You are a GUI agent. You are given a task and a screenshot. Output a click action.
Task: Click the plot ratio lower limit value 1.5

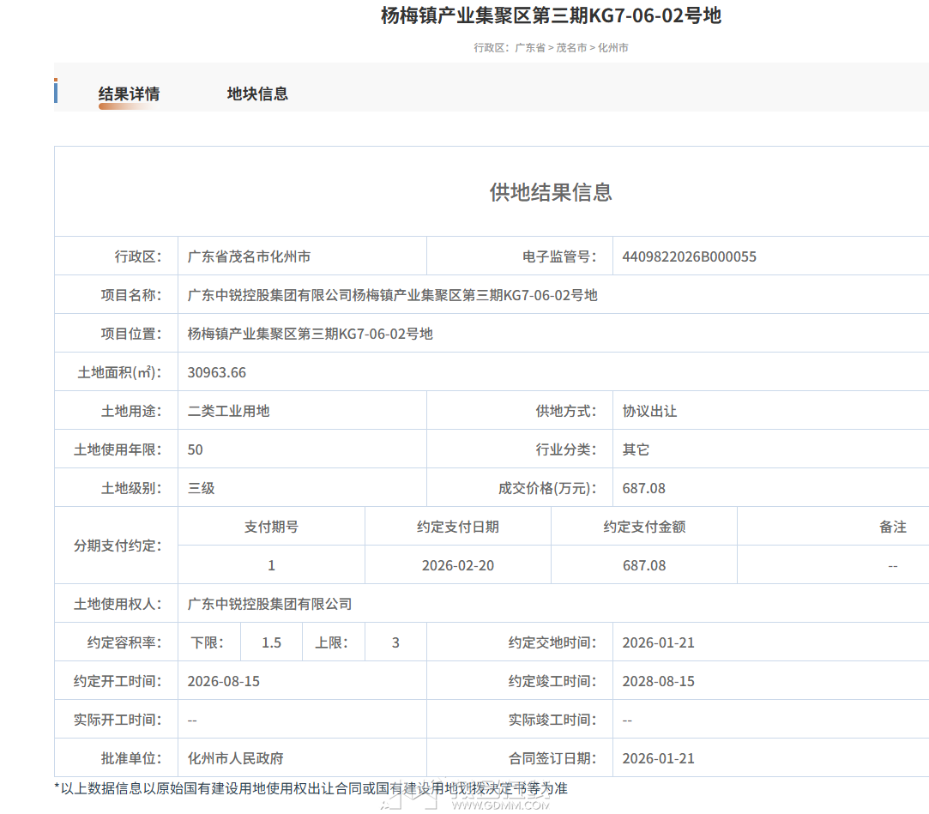tap(271, 642)
